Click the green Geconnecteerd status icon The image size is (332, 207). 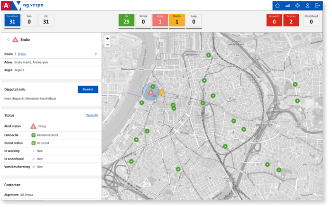coord(34,135)
